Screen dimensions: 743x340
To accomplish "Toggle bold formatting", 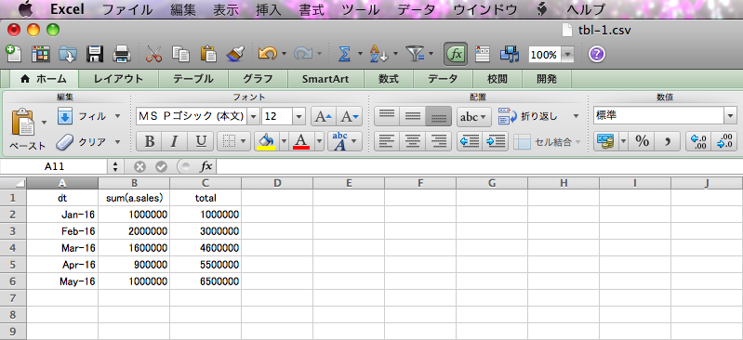I will point(150,141).
